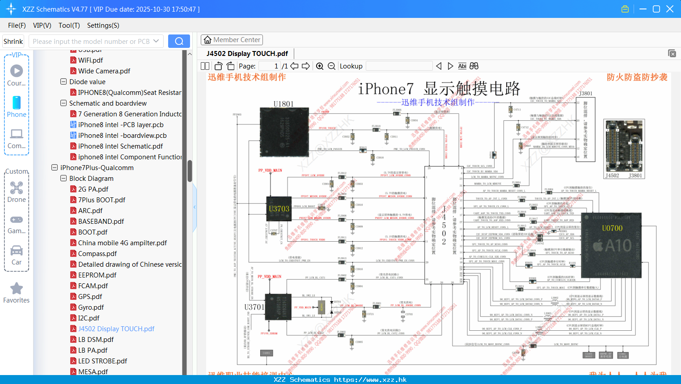Image resolution: width=681 pixels, height=384 pixels.
Task: Open Member Center
Action: pyautogui.click(x=232, y=40)
